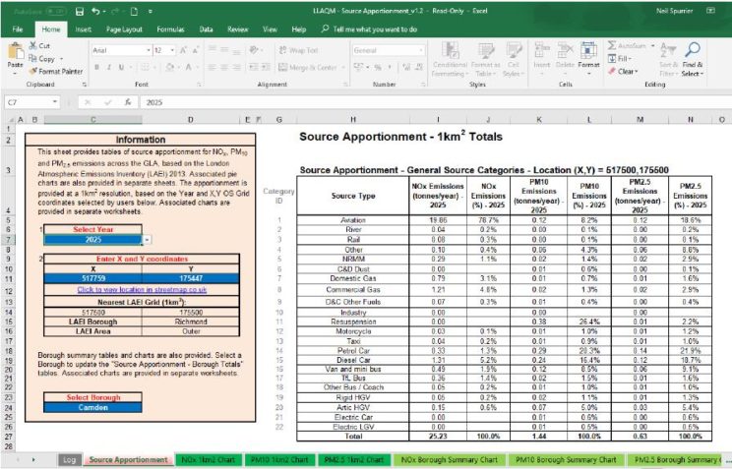Open the PM10 Borough Summary Chart sheet
This screenshot has width=732, height=469.
pyautogui.click(x=566, y=460)
